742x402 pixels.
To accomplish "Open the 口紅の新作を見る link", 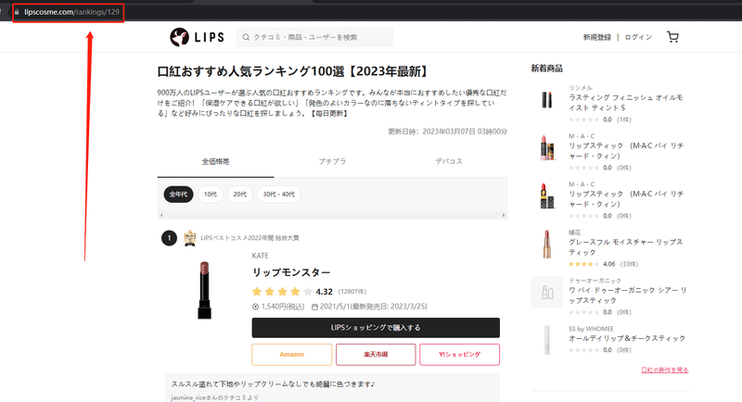I will 665,370.
